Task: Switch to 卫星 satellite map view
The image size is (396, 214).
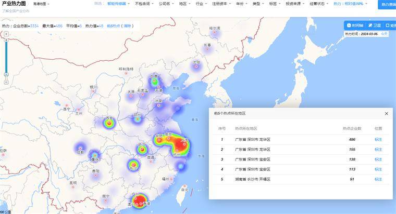Action: coord(374,25)
